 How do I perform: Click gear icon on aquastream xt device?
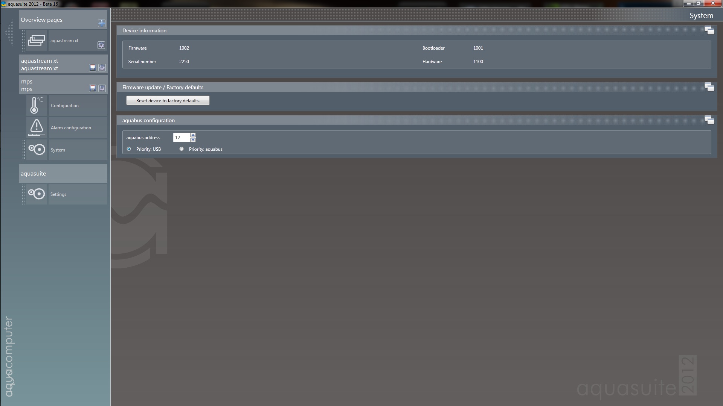pyautogui.click(x=102, y=68)
